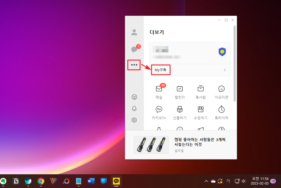The width and height of the screenshot is (281, 188).
Task: Open Microsoft Word from the taskbar
Action: point(91,181)
